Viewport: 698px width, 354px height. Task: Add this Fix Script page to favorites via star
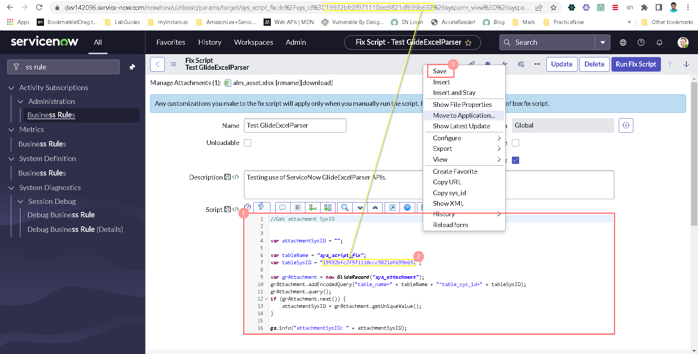[x=468, y=43]
